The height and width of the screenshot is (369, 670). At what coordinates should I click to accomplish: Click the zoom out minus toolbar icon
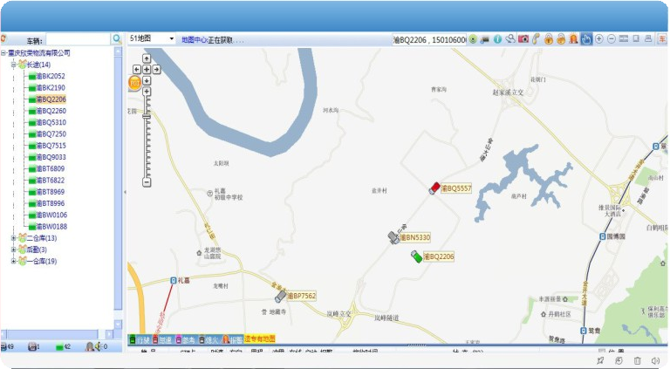[x=612, y=39]
